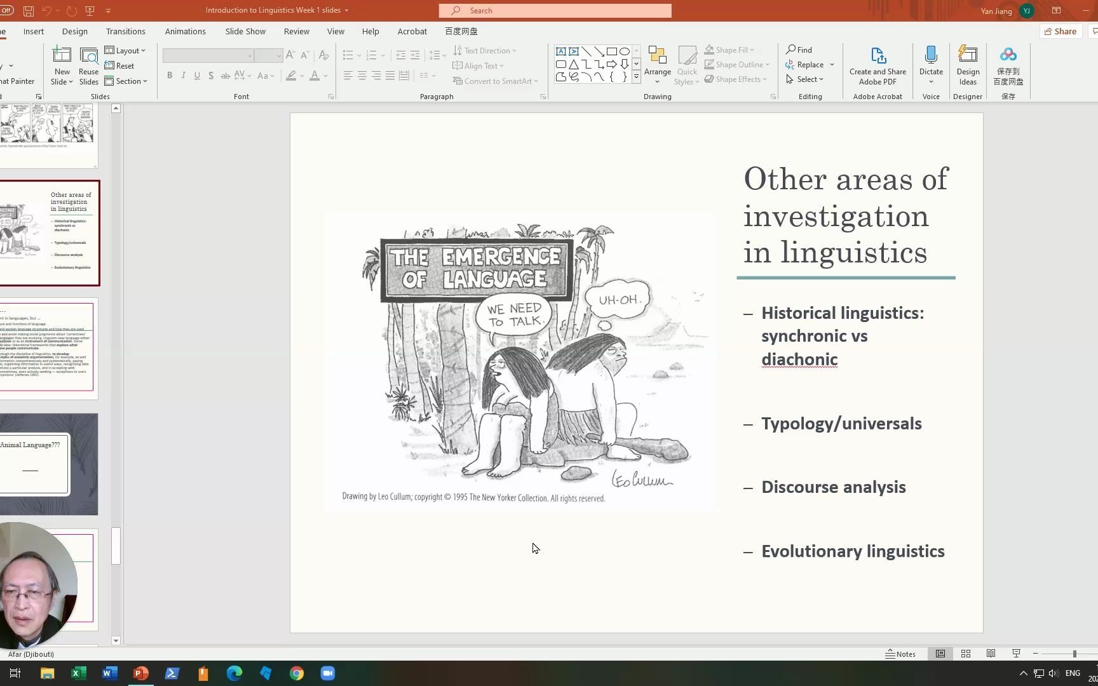Open Shape Fill dropdown
Viewport: 1098px width, 686px height.
click(x=729, y=50)
